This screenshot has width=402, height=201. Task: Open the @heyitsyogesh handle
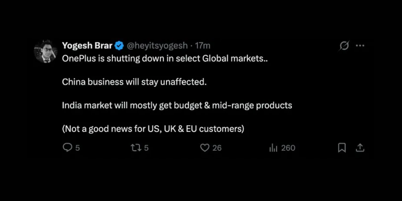coord(157,46)
